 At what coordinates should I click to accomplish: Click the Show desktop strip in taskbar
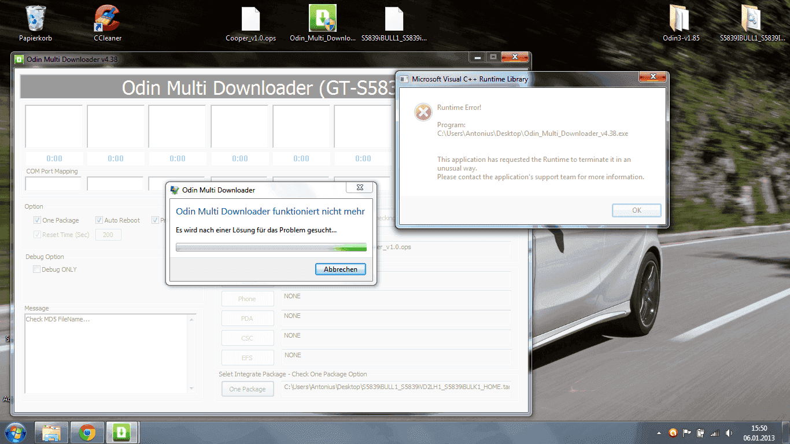[785, 432]
